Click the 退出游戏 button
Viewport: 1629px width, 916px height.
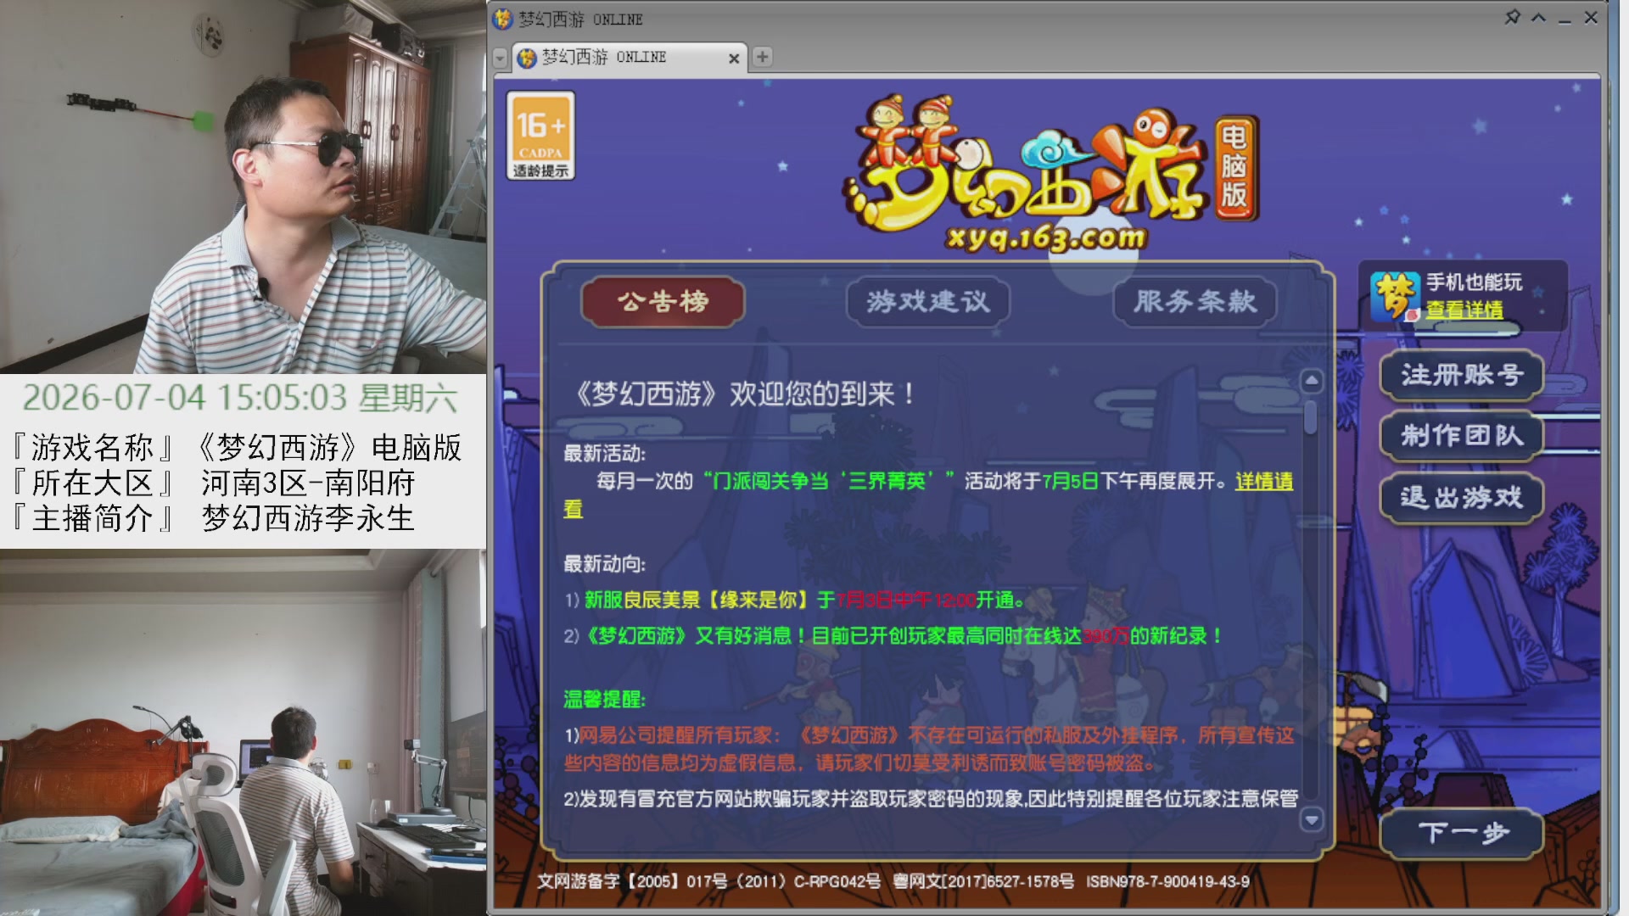click(x=1462, y=497)
